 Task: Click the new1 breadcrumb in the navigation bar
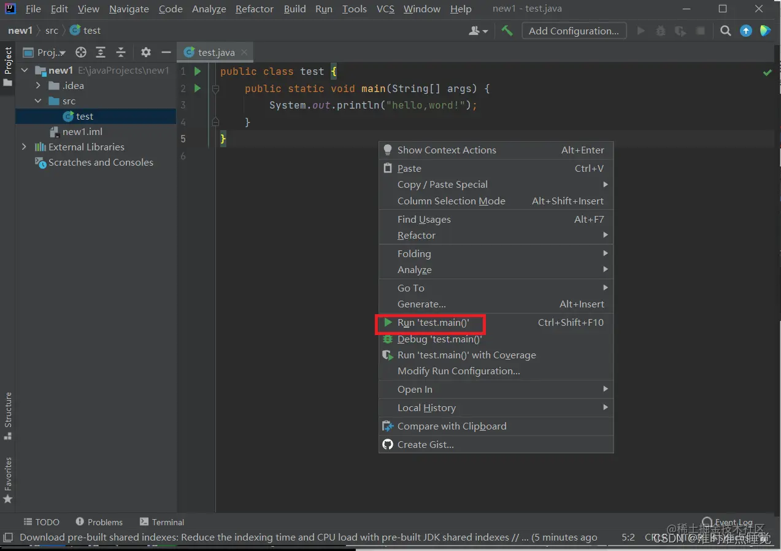tap(20, 31)
